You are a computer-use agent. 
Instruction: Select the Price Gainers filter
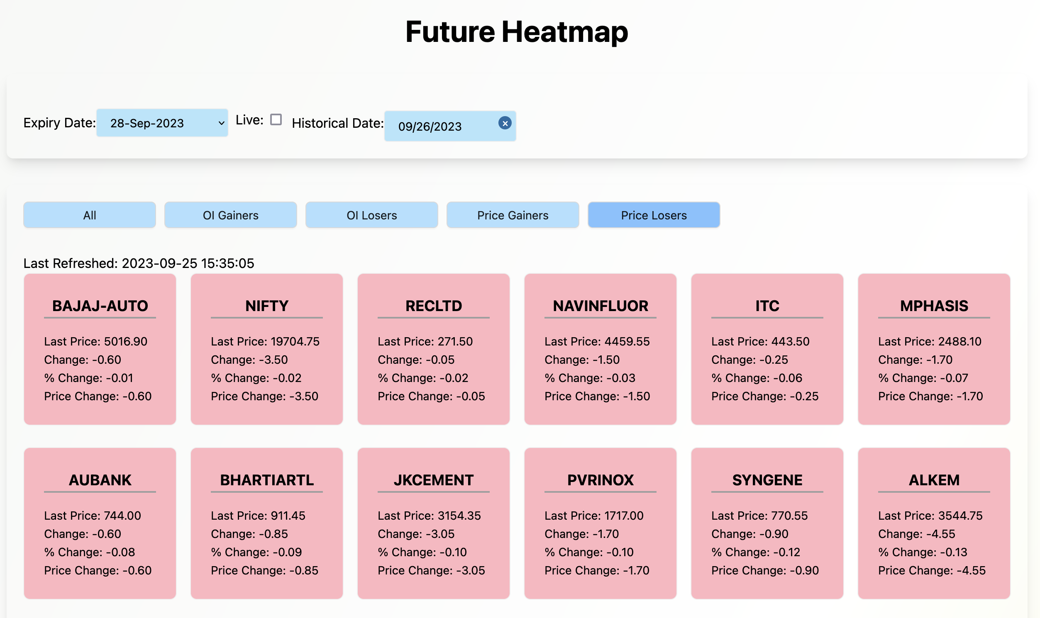[513, 215]
